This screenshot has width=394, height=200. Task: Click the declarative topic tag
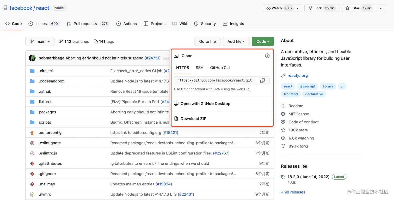(x=314, y=94)
